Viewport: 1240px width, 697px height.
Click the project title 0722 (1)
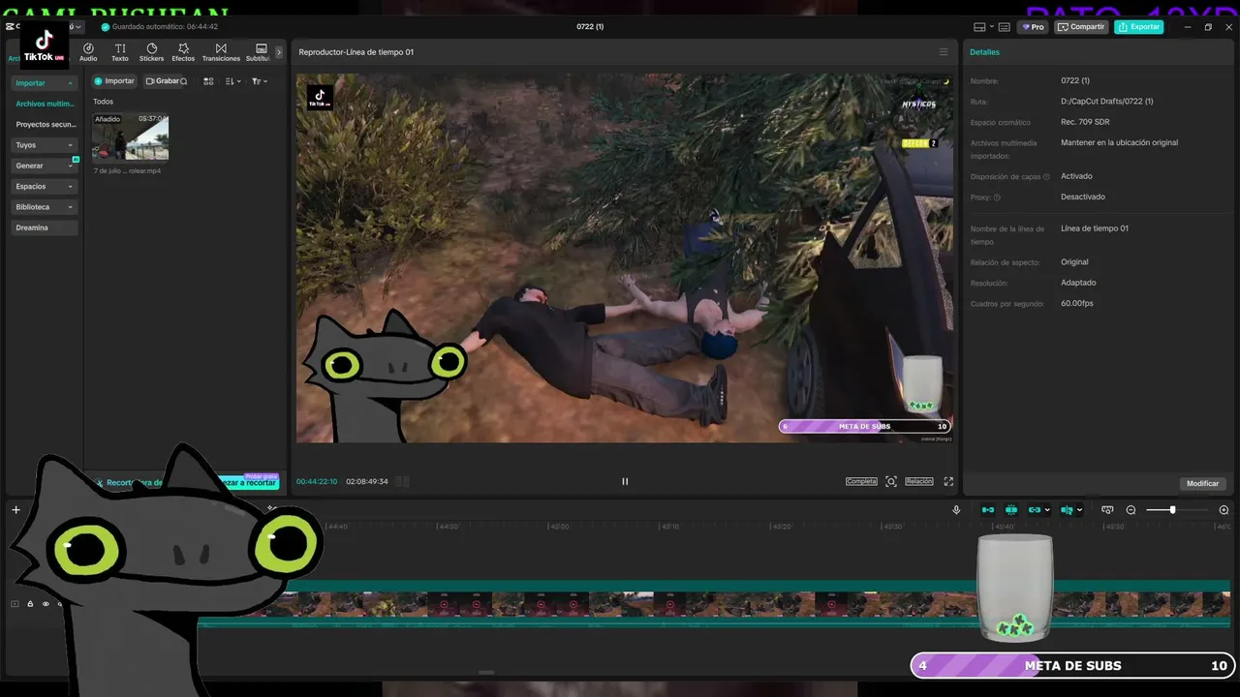point(590,27)
